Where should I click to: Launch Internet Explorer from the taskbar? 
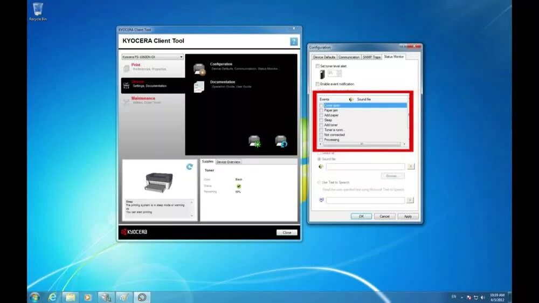52,297
